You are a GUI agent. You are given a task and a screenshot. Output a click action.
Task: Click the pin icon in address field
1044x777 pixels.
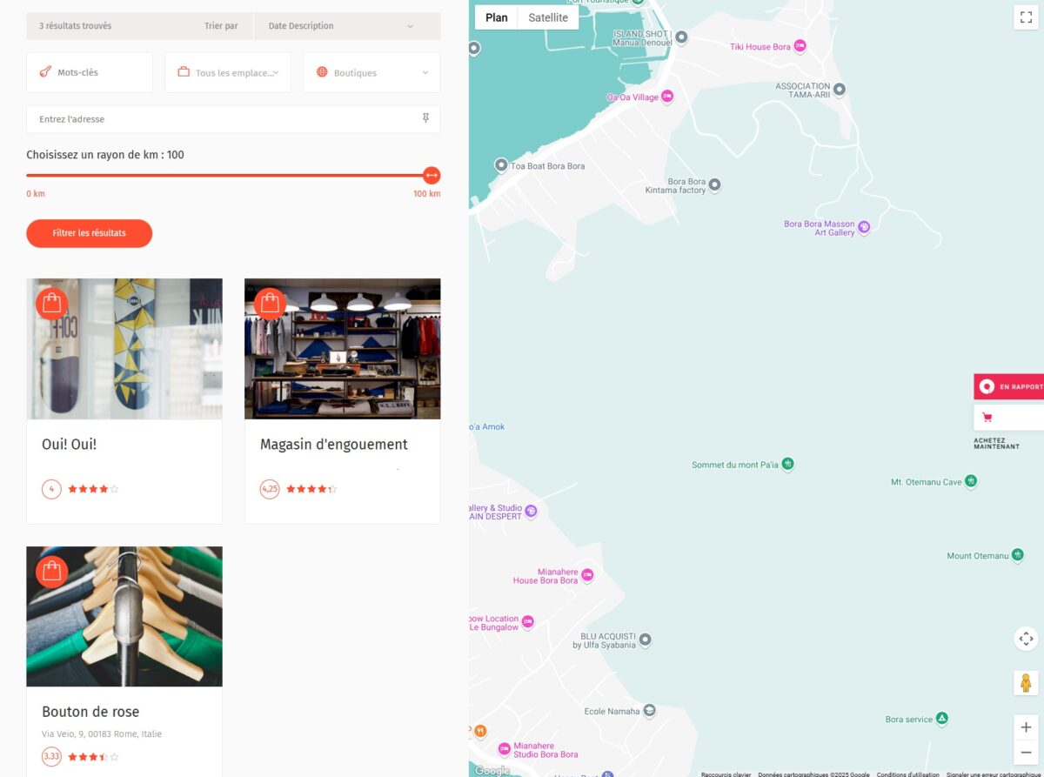pos(425,118)
